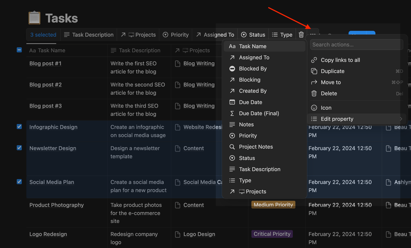The width and height of the screenshot is (411, 248).
Task: Focus the Search actions field
Action: click(x=357, y=45)
